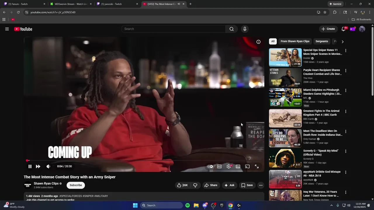374x210 pixels.
Task: Open the Ask AI button
Action: point(229,185)
